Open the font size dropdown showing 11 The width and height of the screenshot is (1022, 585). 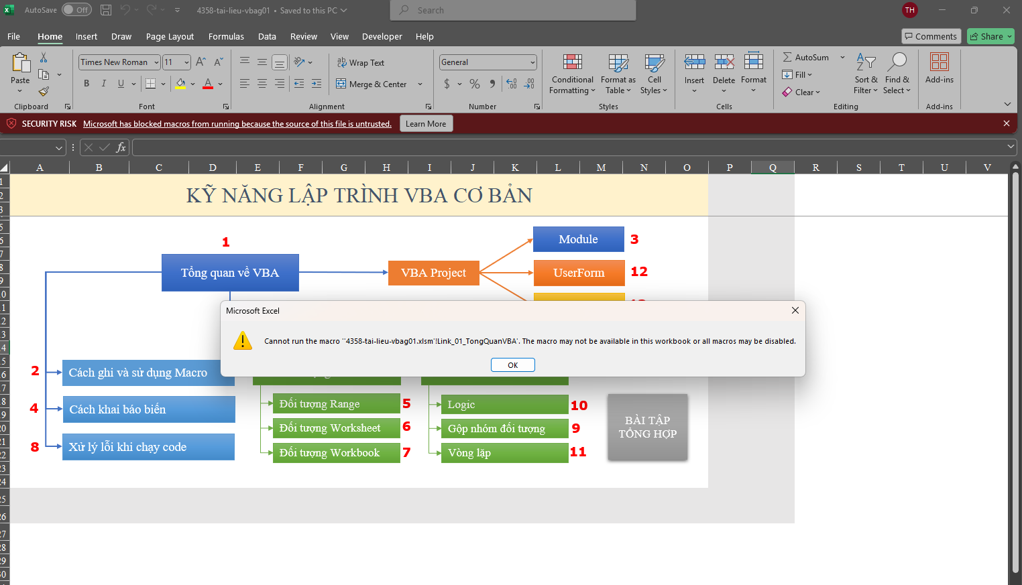tap(186, 62)
